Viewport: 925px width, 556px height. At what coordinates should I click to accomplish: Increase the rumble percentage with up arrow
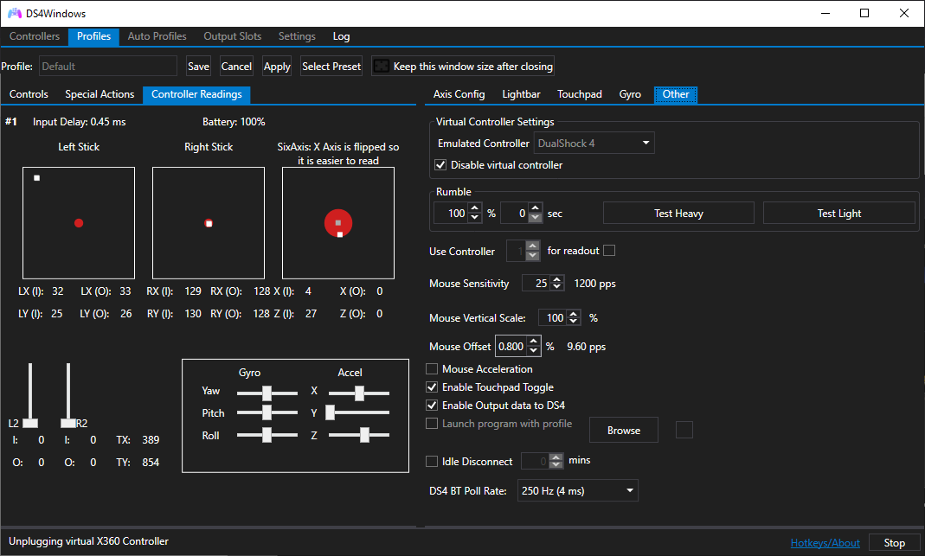[x=475, y=208]
